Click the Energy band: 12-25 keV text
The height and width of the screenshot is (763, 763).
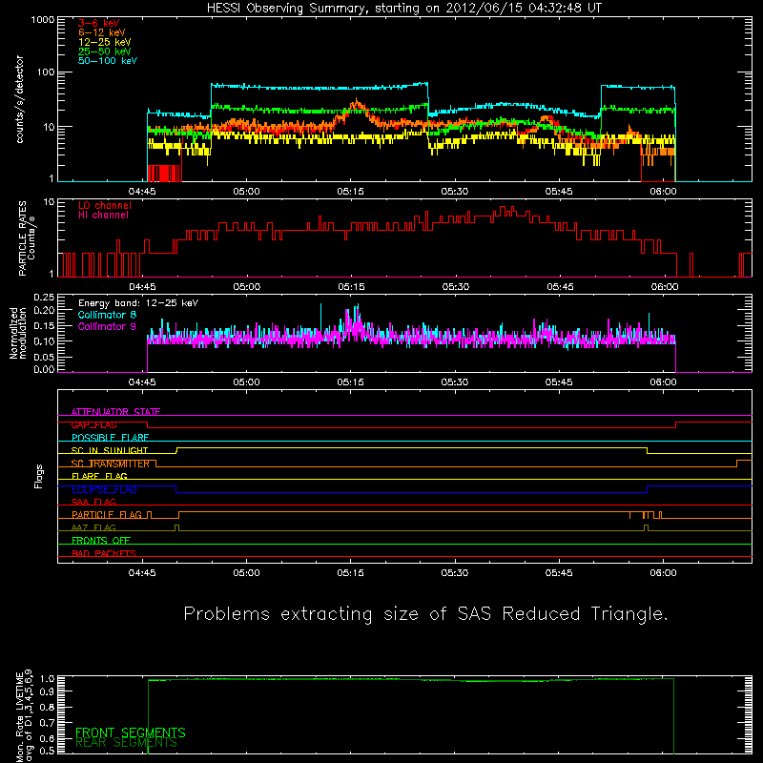(x=137, y=303)
